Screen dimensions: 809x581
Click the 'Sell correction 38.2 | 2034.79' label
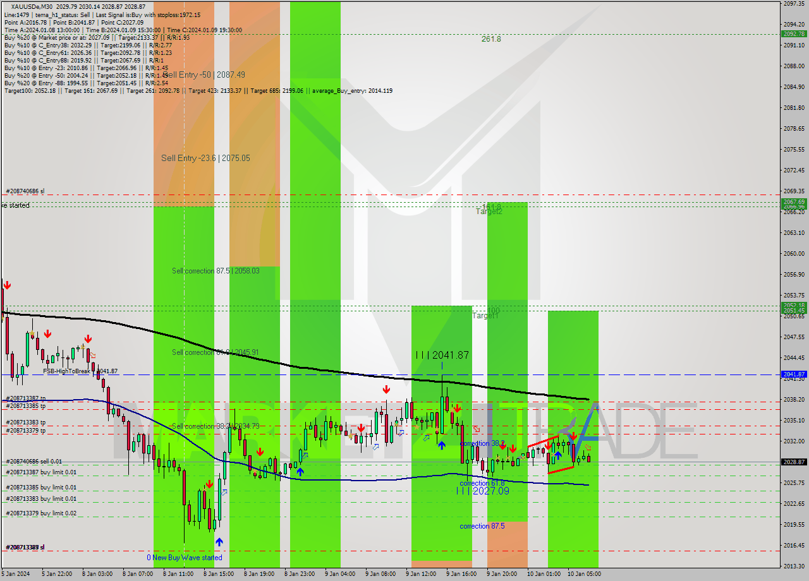point(216,426)
